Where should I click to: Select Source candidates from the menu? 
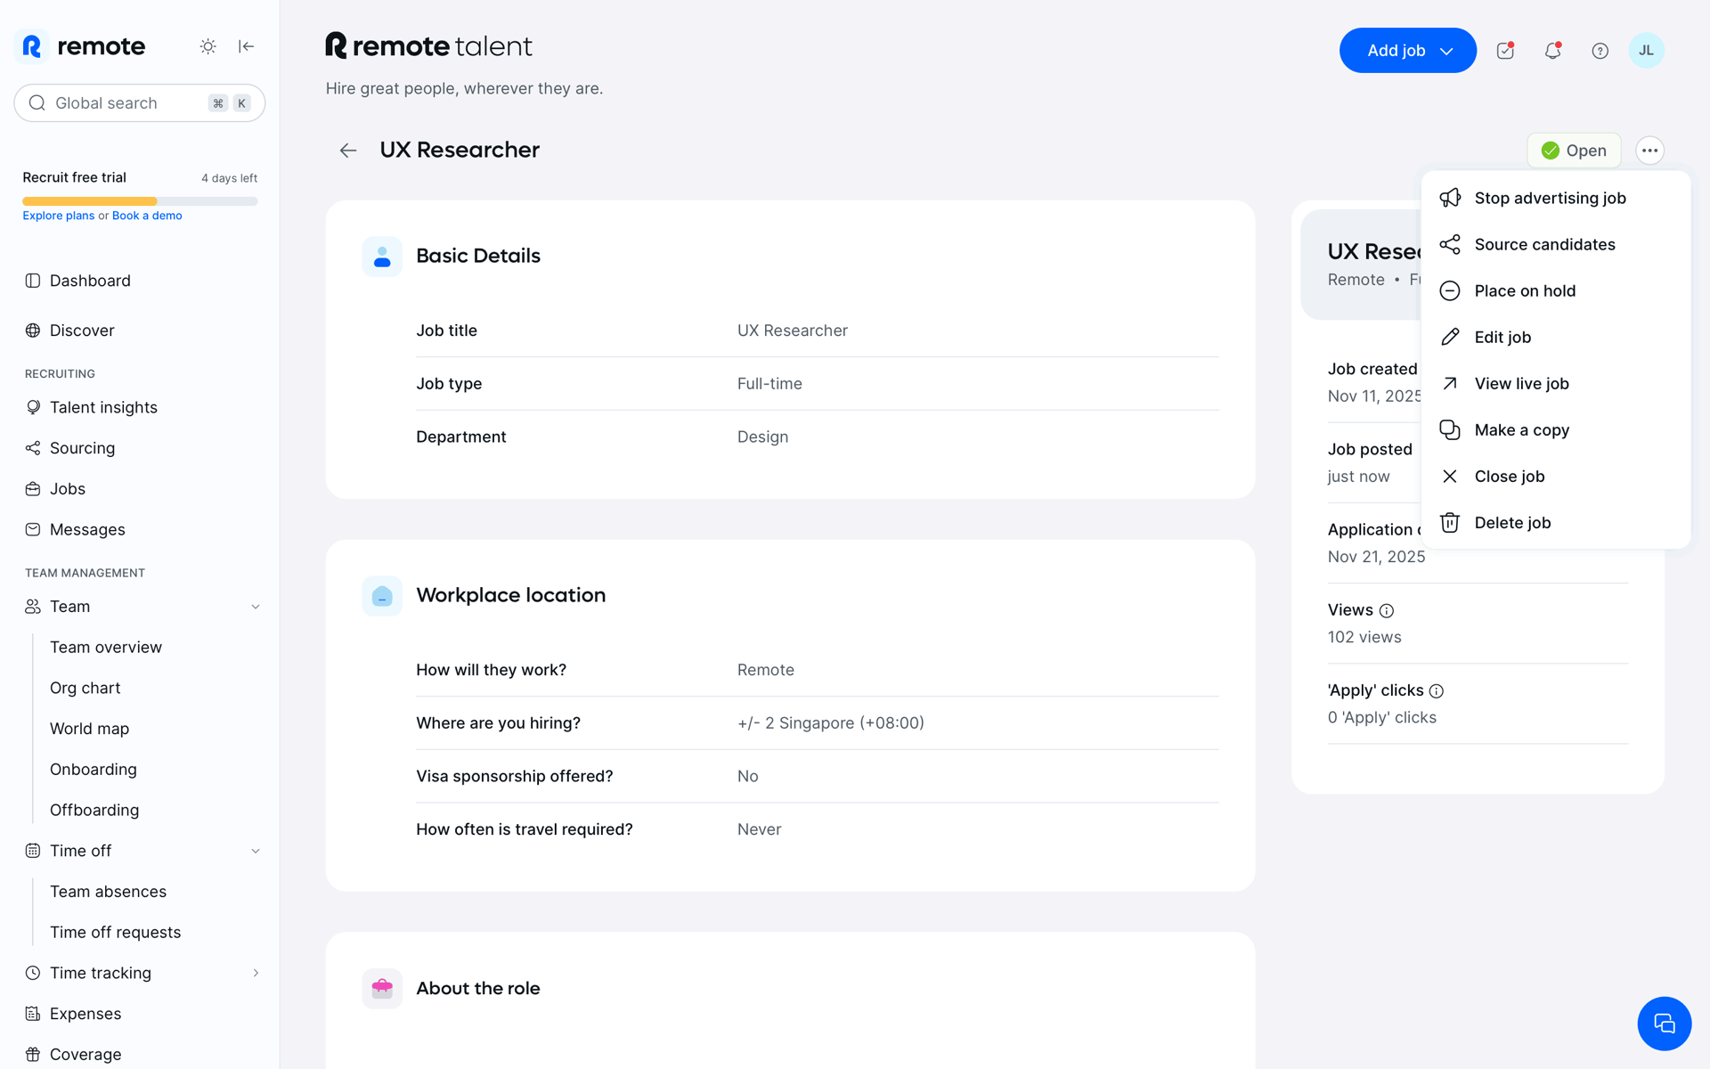[x=1555, y=244]
